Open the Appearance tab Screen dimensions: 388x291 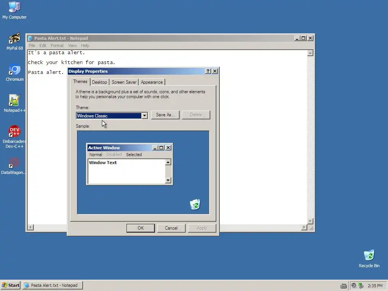pos(152,82)
